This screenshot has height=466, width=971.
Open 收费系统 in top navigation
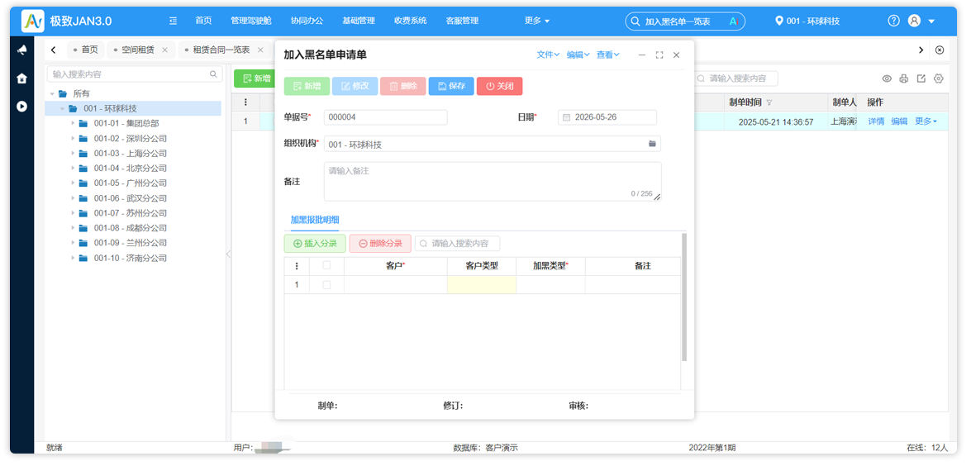point(410,21)
